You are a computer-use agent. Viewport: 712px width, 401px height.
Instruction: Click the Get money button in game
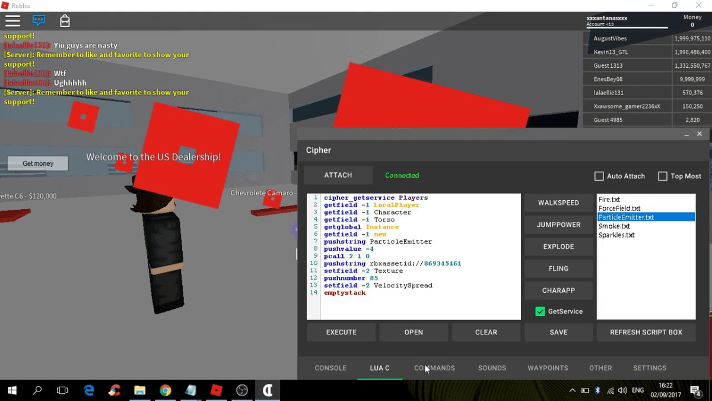(38, 163)
